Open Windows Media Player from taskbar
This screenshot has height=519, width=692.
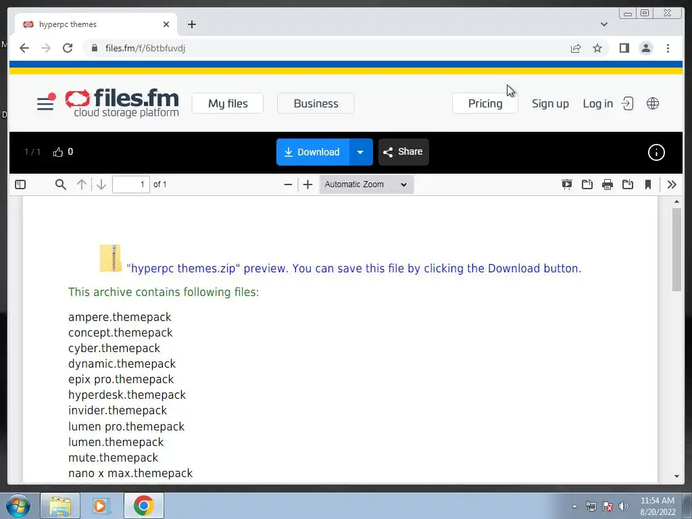pyautogui.click(x=100, y=505)
